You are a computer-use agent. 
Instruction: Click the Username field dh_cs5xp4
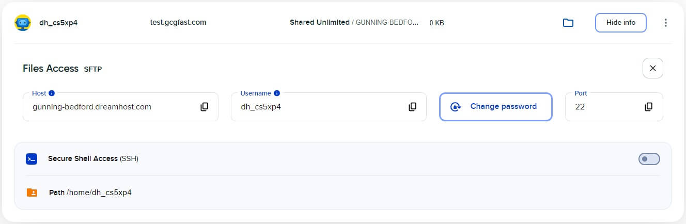click(x=329, y=107)
